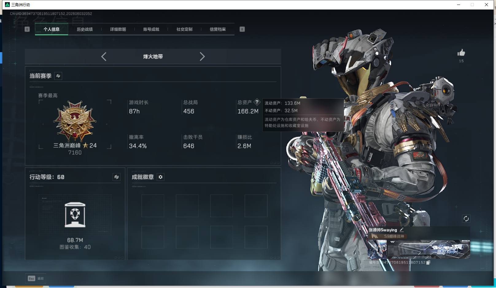Screen dimensions: 496x288
Task: Click the Esc 返回 back button
Action: tap(36, 278)
